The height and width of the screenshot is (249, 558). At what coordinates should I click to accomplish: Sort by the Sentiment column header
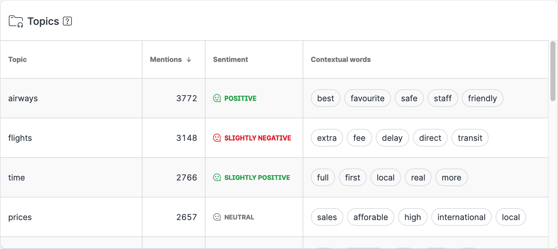pyautogui.click(x=230, y=59)
